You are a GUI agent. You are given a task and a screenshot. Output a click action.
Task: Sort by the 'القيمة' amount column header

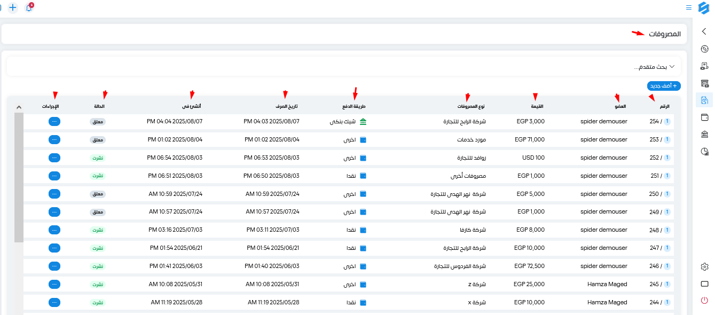tap(537, 107)
